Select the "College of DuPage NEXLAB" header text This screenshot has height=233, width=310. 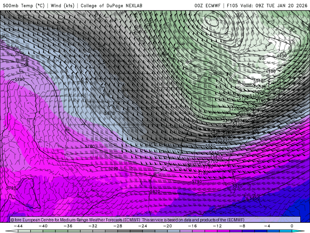tap(111, 5)
